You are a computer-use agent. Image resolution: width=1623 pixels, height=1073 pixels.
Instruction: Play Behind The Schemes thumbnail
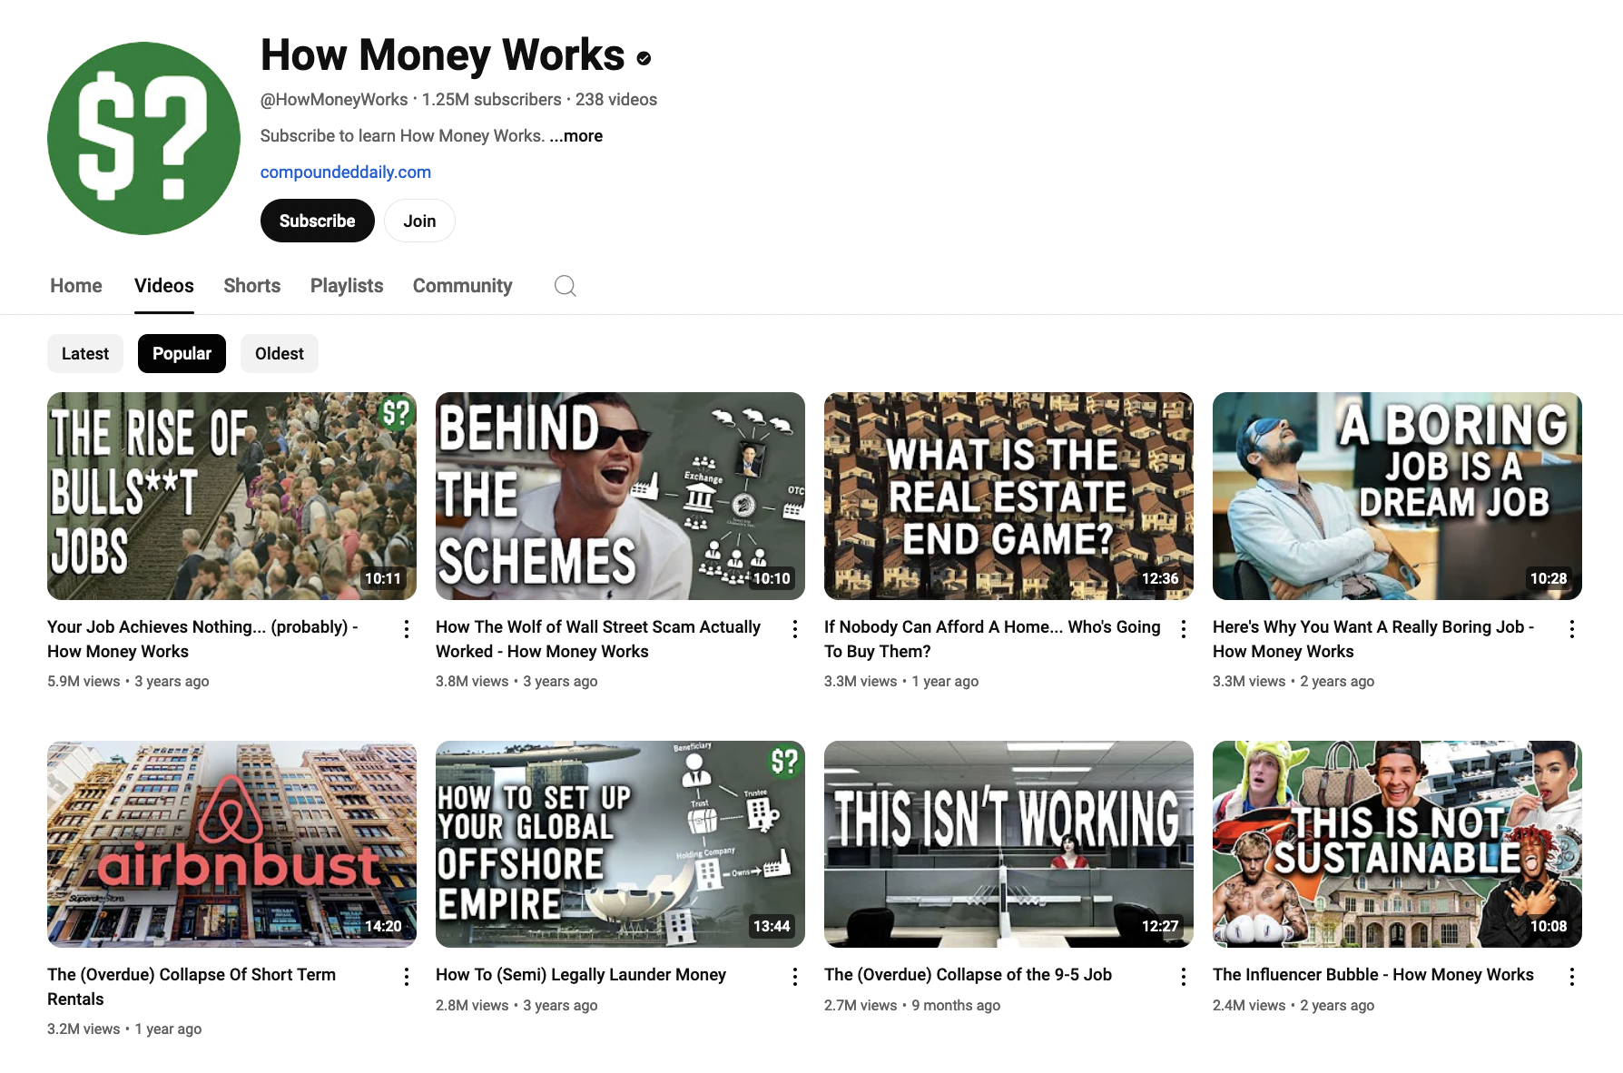tap(620, 496)
